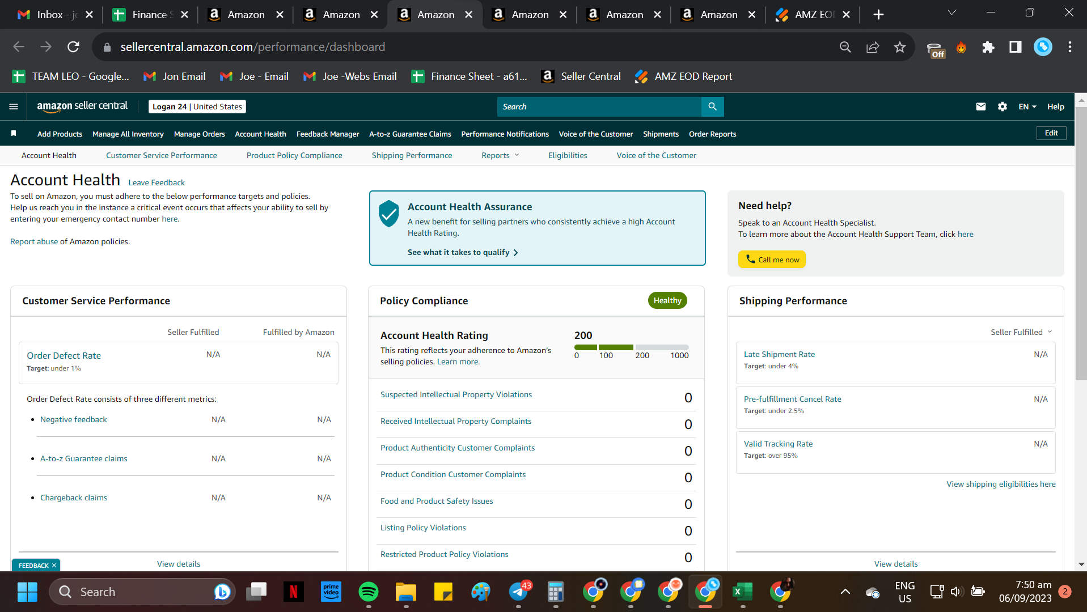Open Excel from the taskbar
1087x612 pixels.
(742, 592)
